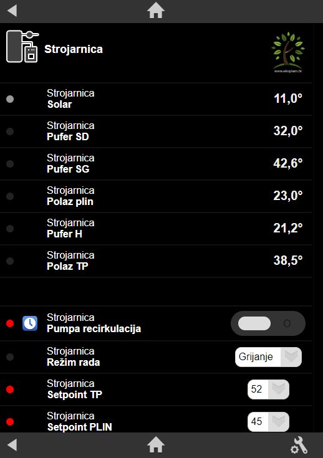Click the red status dot beside Setpoint PLIN

click(x=10, y=422)
